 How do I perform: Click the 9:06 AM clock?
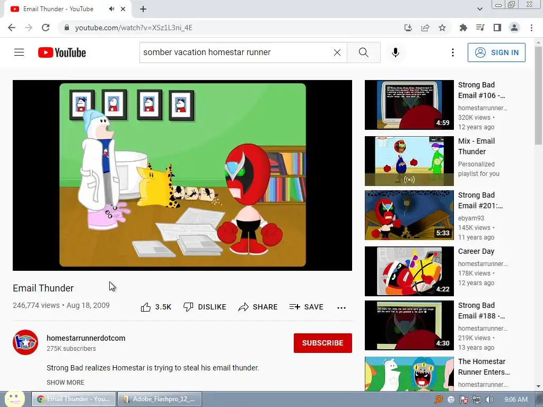pos(516,400)
